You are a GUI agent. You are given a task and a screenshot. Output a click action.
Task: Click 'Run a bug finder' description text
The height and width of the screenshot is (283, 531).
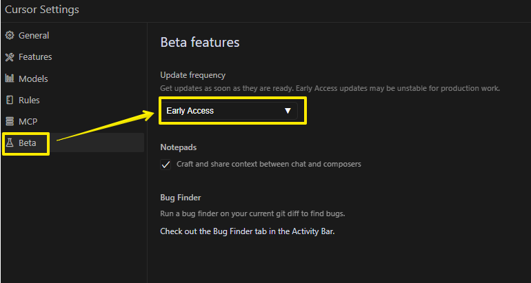click(252, 214)
